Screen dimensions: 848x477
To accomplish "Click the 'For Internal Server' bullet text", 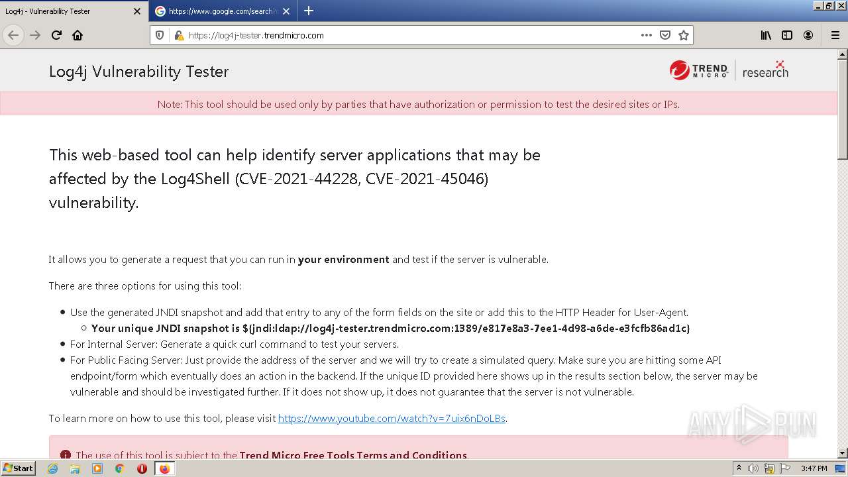I will coord(235,344).
